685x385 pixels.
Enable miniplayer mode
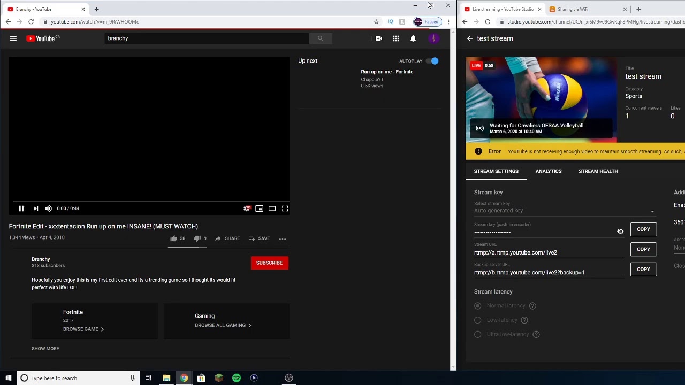(x=260, y=209)
